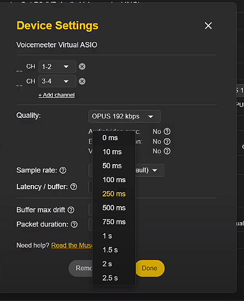Screen dimensions: 244x301
Task: Open the Read the manual help link
Action: tap(72, 245)
